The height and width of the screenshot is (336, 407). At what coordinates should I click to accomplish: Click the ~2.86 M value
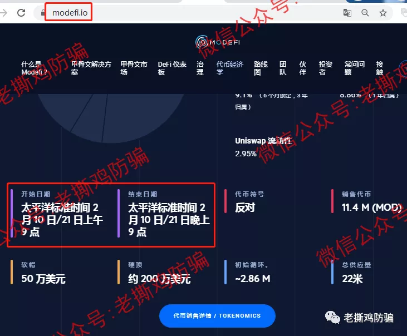tap(253, 279)
